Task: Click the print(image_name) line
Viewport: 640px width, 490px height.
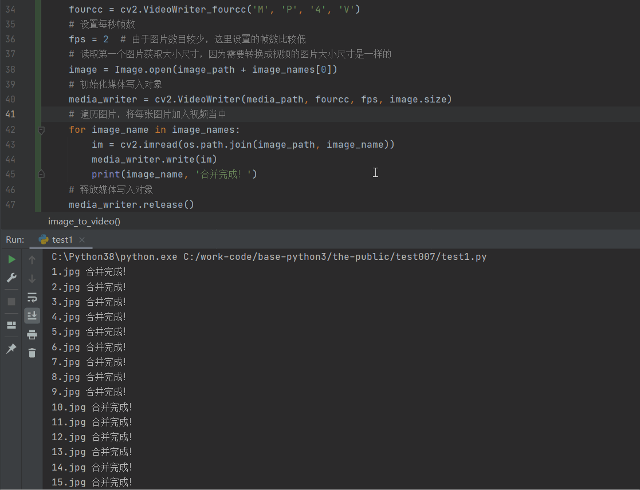Action: point(174,175)
